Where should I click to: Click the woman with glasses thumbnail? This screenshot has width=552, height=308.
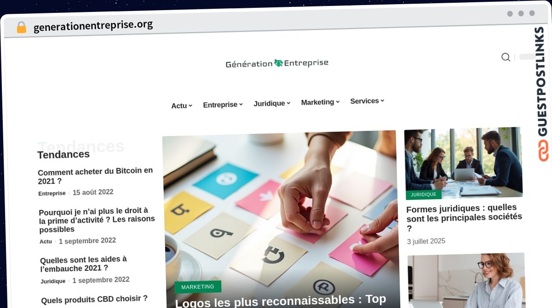tap(466, 280)
